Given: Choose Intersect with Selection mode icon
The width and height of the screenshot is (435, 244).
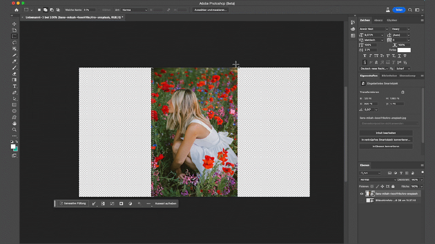Looking at the screenshot, I should (x=58, y=10).
